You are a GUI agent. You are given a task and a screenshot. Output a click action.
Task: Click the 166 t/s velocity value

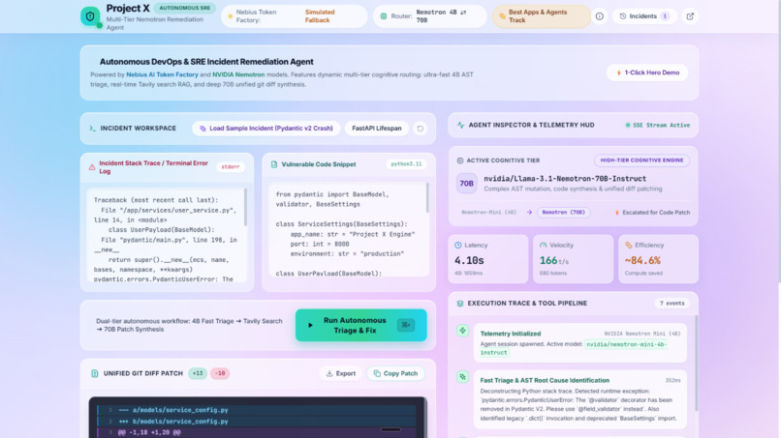[554, 260]
